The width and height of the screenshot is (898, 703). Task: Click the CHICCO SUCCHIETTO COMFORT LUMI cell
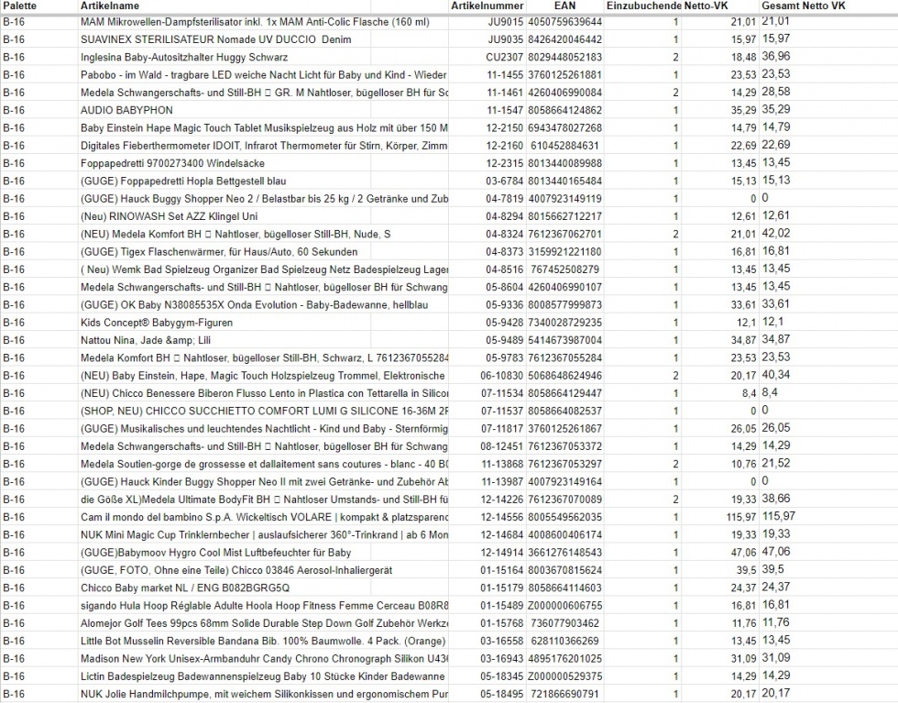pyautogui.click(x=264, y=411)
